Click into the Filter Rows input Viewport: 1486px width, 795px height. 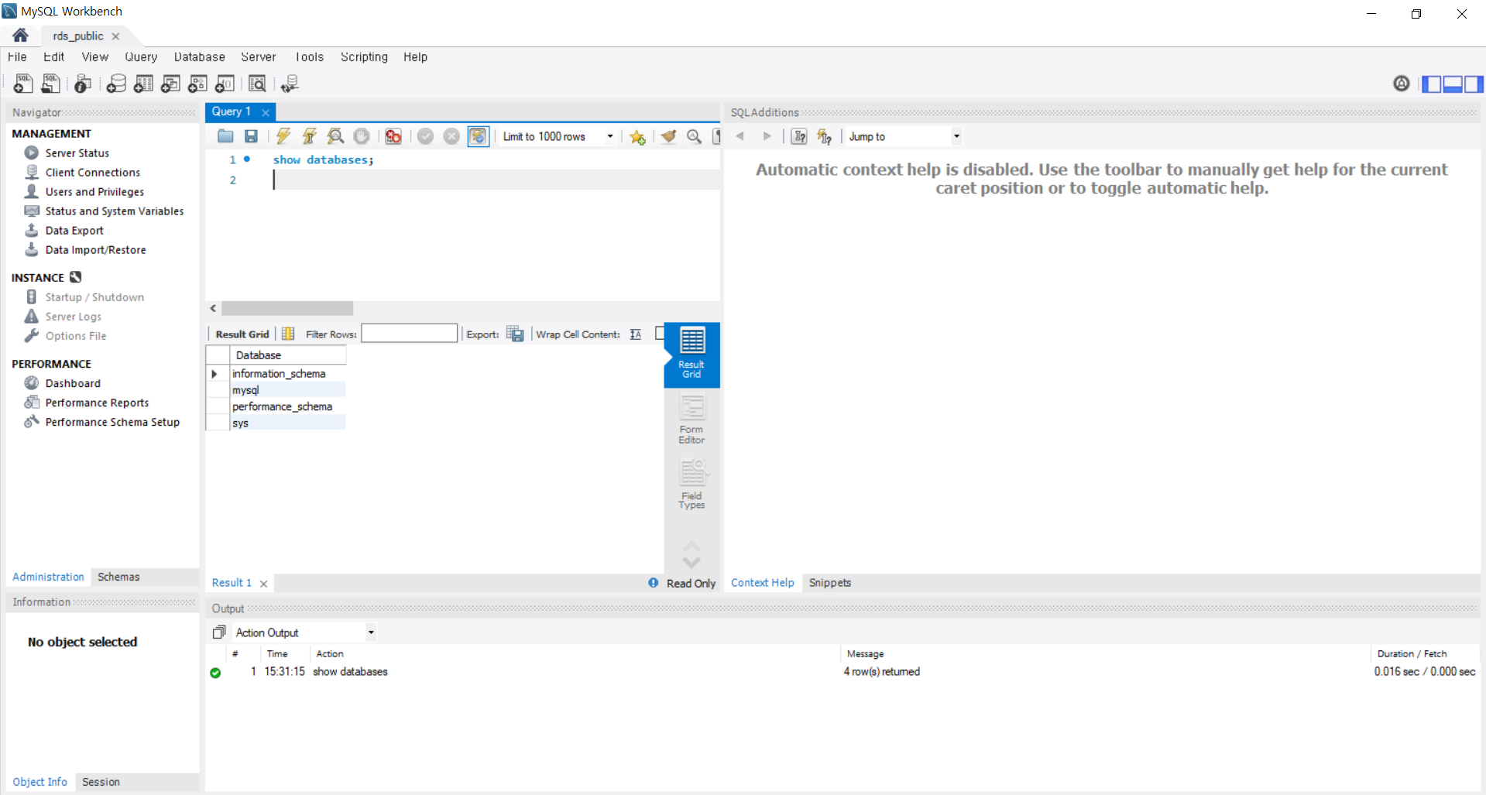[x=409, y=334]
